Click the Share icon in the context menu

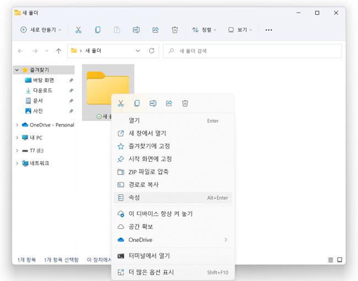[x=169, y=103]
